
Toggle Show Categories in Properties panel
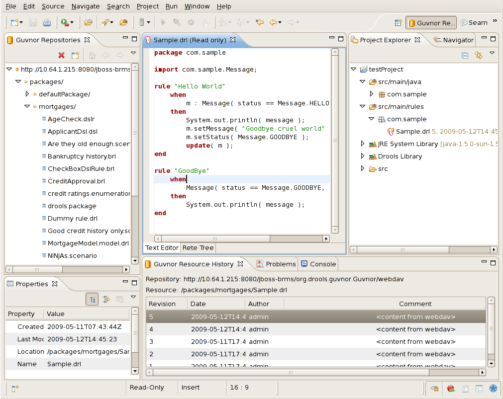tap(92, 299)
